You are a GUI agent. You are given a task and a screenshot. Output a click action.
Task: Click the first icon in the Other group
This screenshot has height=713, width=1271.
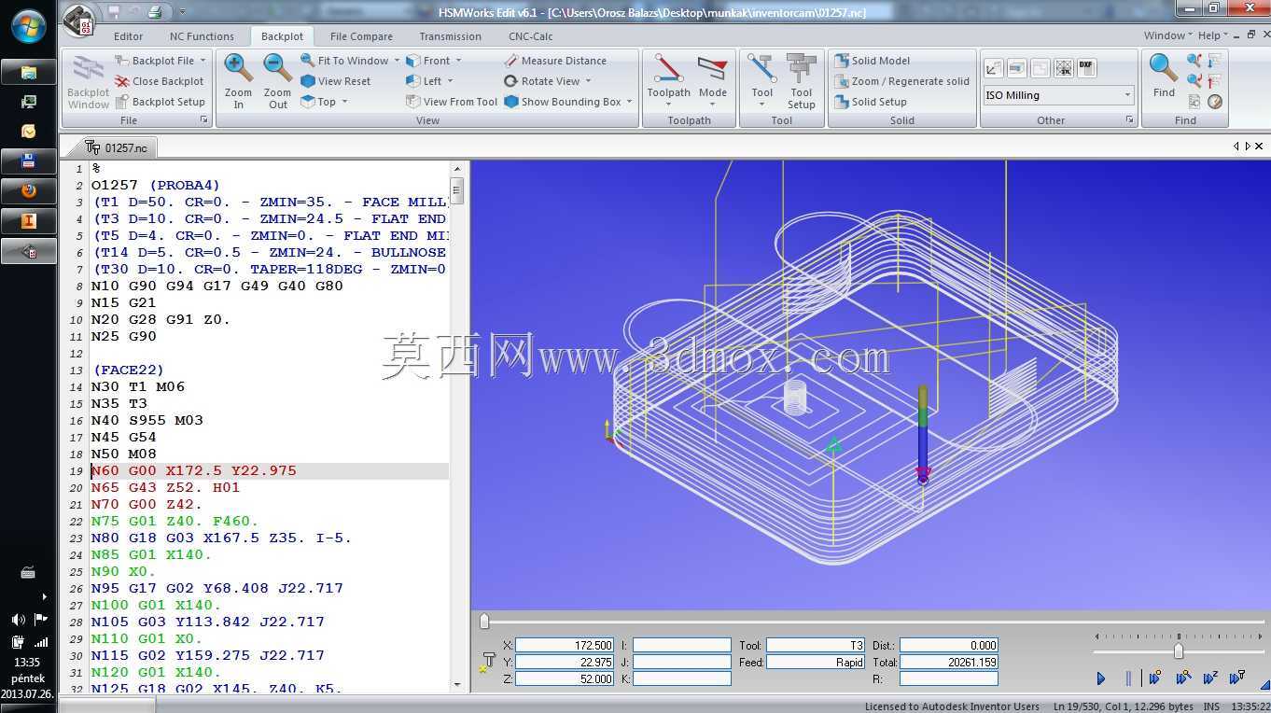(994, 68)
